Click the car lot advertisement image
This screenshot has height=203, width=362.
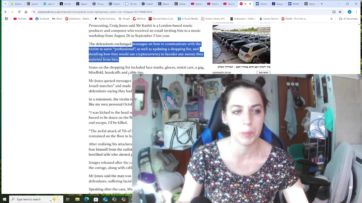[x=241, y=45]
